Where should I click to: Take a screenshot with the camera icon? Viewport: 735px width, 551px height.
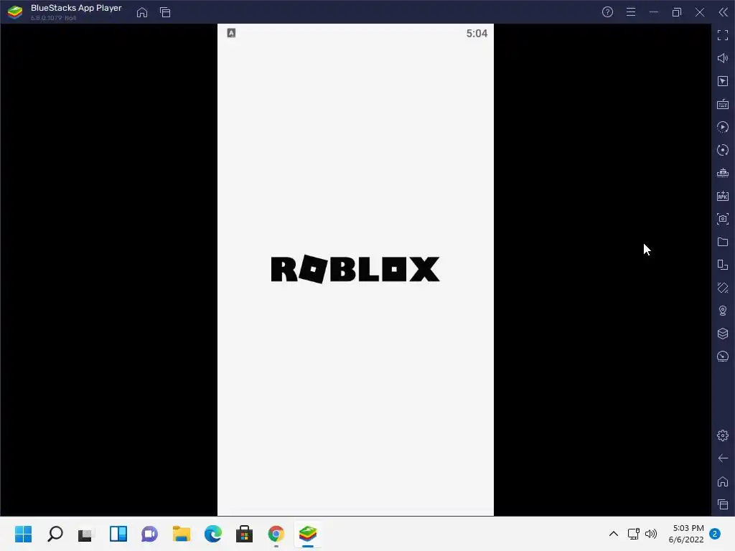tap(723, 219)
